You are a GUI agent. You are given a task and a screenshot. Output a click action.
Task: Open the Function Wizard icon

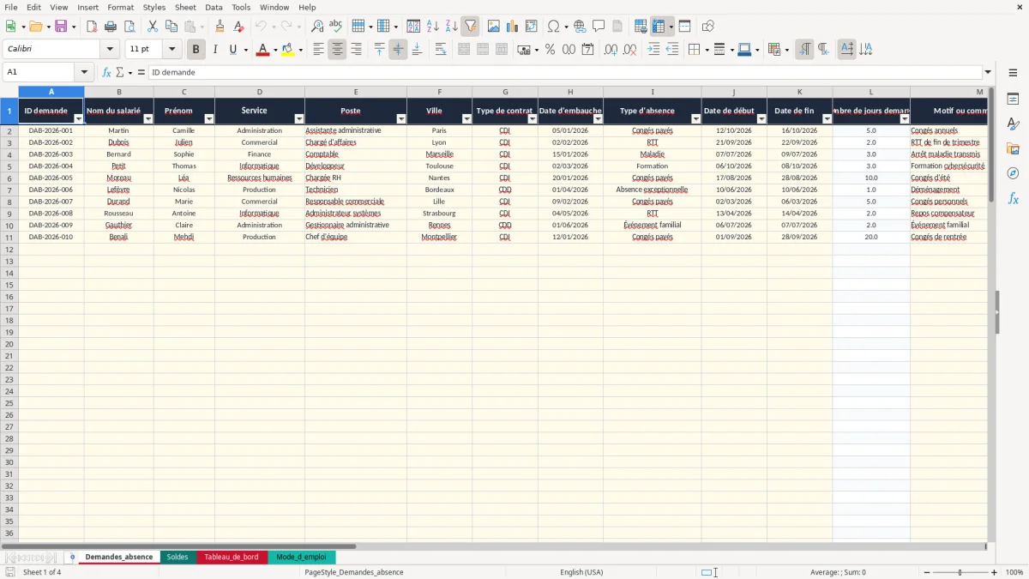(x=106, y=72)
